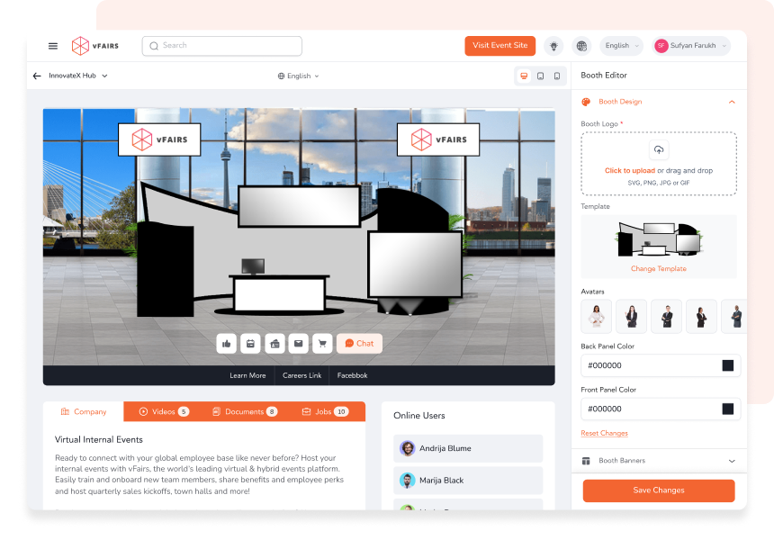Switch to the Documents tab

click(245, 411)
